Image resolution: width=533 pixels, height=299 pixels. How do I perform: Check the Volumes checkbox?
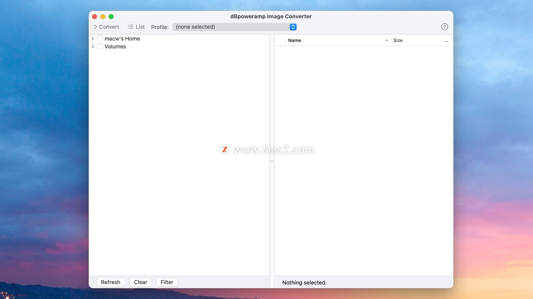tap(100, 46)
